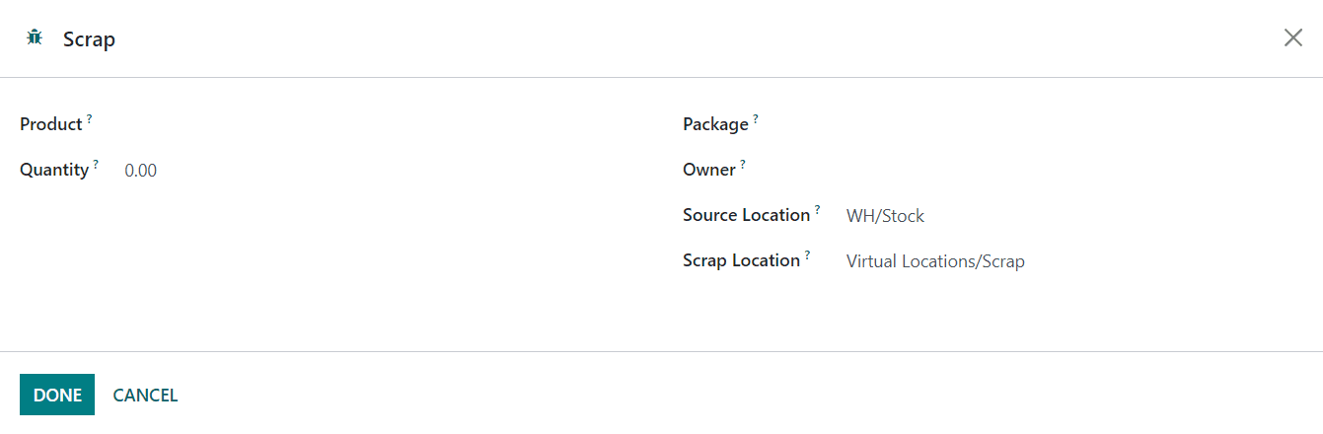Show help tooltip for Product field
The width and height of the screenshot is (1323, 434).
point(89,118)
